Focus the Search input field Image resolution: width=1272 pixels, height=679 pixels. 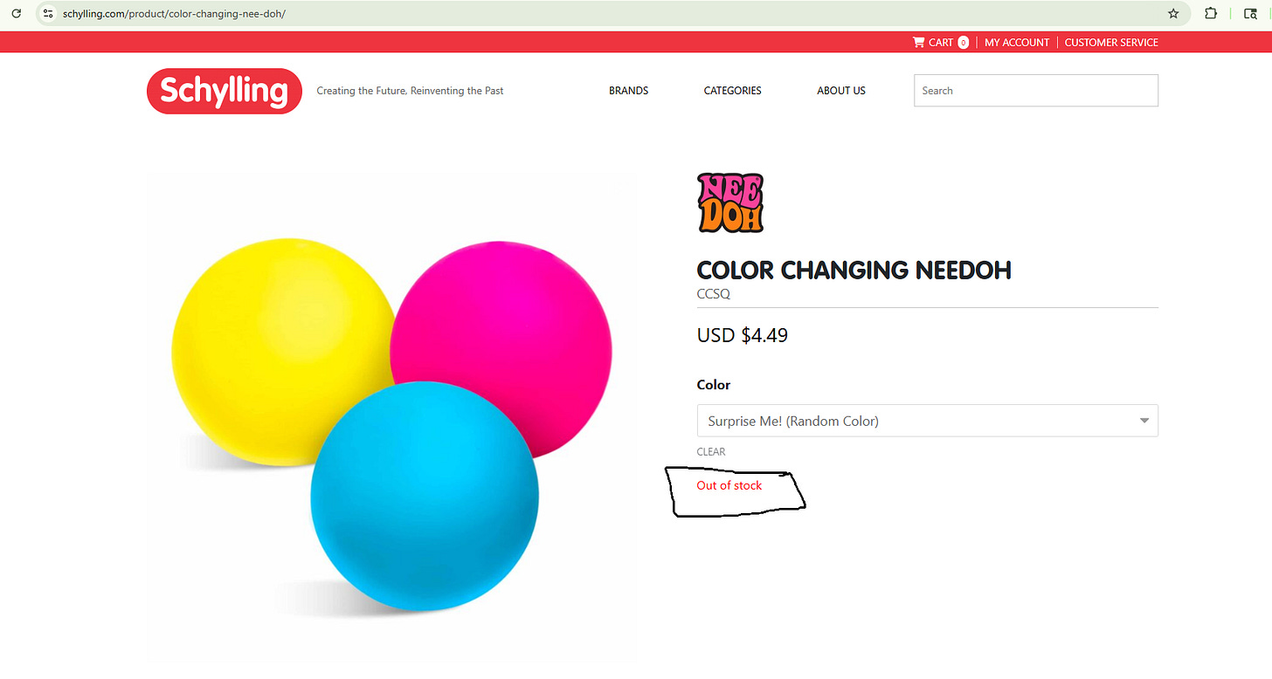pos(1036,91)
